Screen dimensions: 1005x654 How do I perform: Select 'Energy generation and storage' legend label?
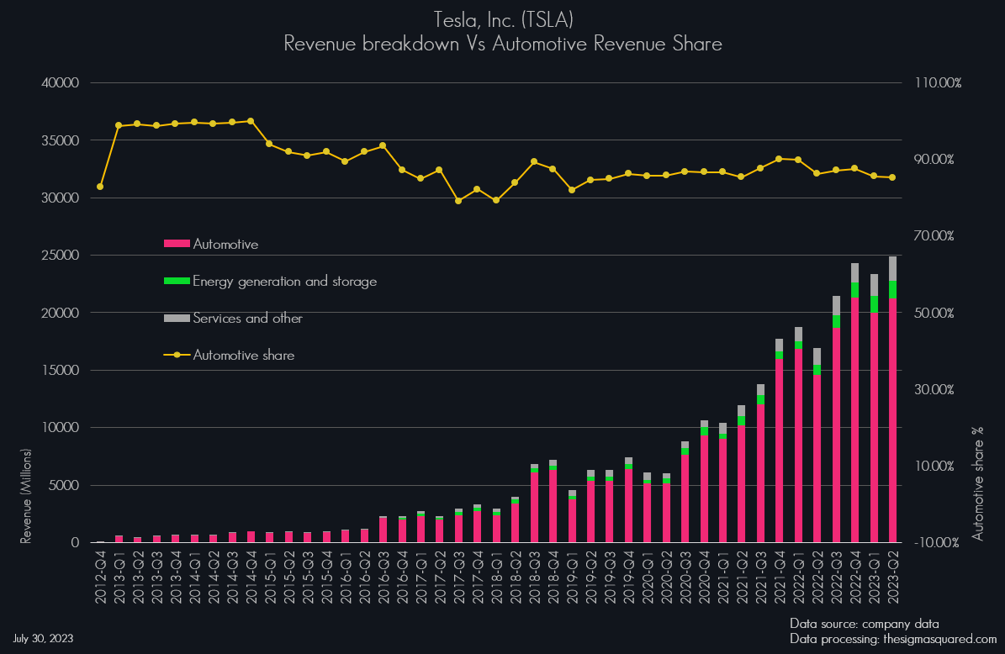point(284,282)
